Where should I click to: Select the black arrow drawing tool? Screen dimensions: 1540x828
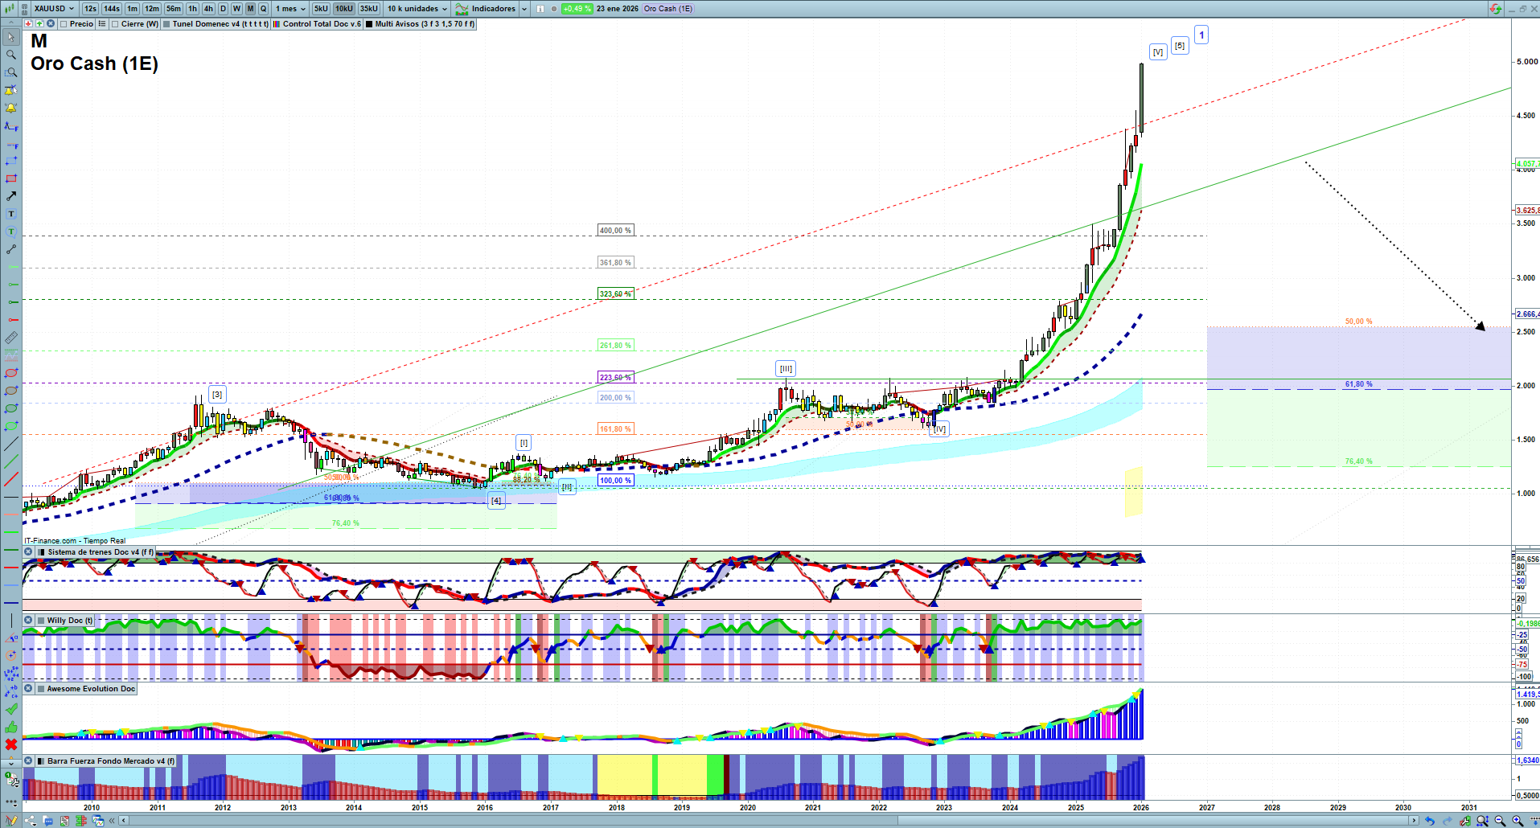(11, 196)
